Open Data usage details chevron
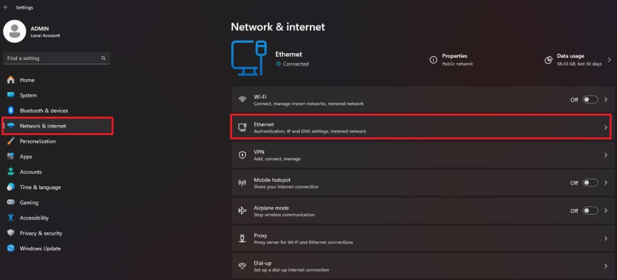 (610, 60)
